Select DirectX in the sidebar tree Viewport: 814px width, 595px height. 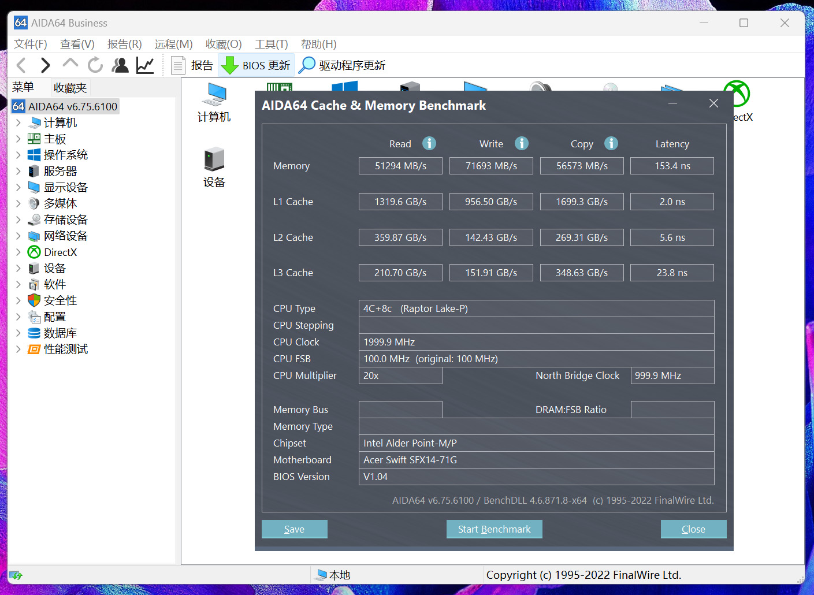[x=60, y=252]
